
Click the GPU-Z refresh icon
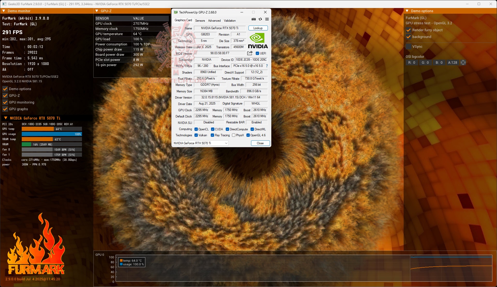(x=260, y=19)
